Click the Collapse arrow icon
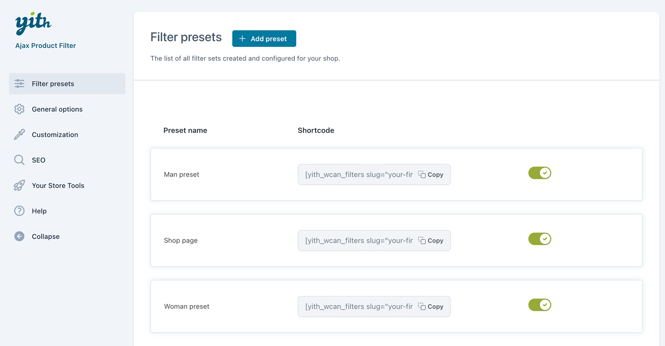The height and width of the screenshot is (346, 665). (20, 237)
